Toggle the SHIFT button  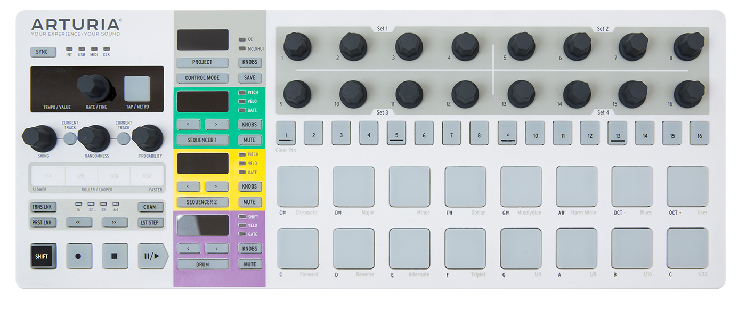click(42, 256)
